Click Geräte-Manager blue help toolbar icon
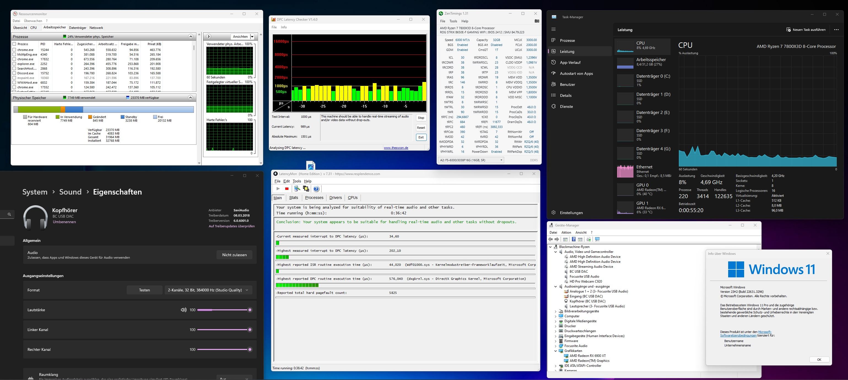Screen dimensions: 848x380 pos(573,239)
